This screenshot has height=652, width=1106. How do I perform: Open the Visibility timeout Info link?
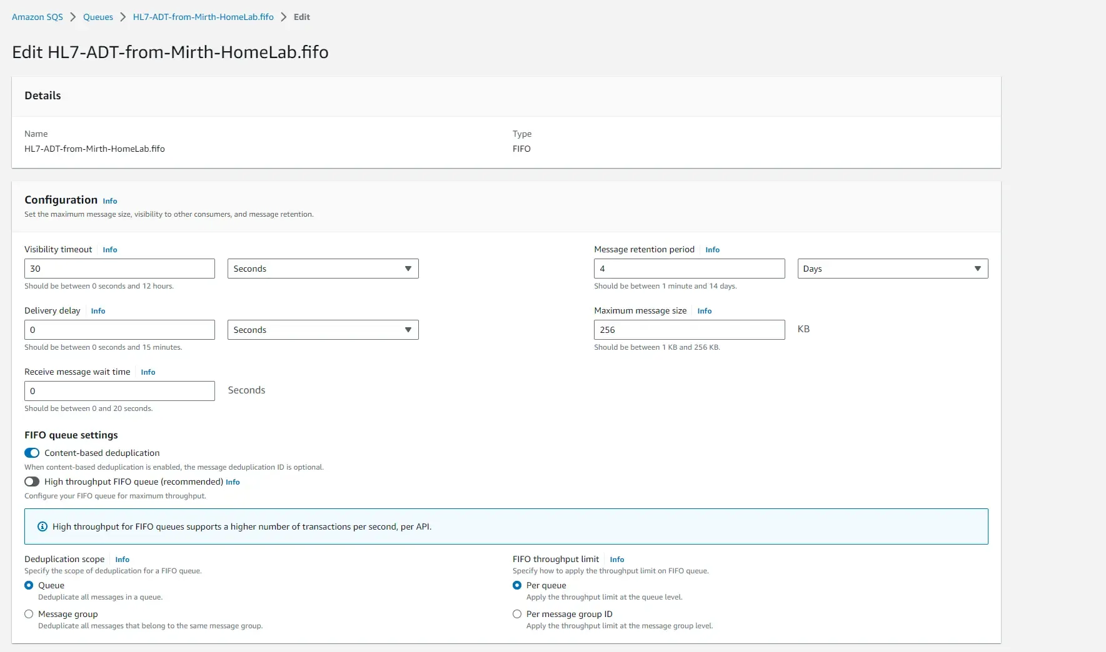[109, 249]
